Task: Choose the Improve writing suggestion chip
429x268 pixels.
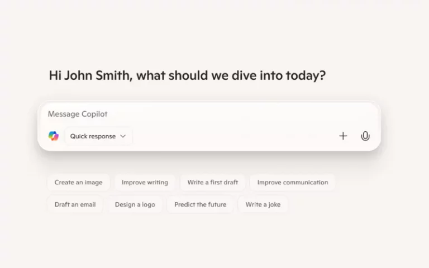Action: [145, 183]
